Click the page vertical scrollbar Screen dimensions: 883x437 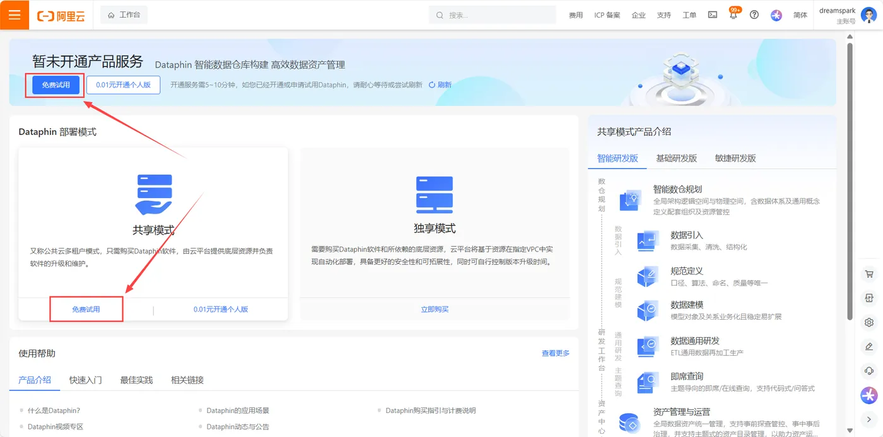(x=850, y=183)
